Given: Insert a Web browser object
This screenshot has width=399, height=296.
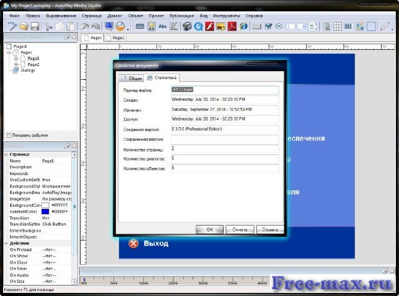Looking at the screenshot, I should click(244, 26).
